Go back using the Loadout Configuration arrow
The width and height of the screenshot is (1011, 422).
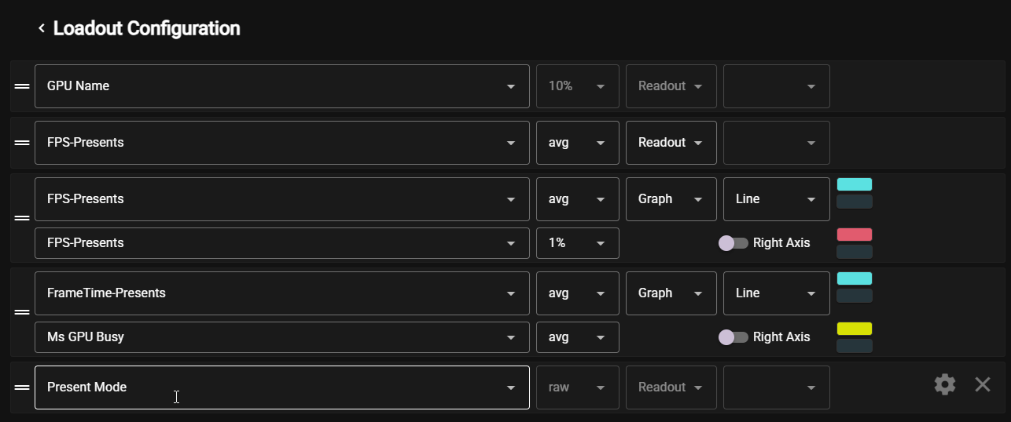pyautogui.click(x=41, y=29)
